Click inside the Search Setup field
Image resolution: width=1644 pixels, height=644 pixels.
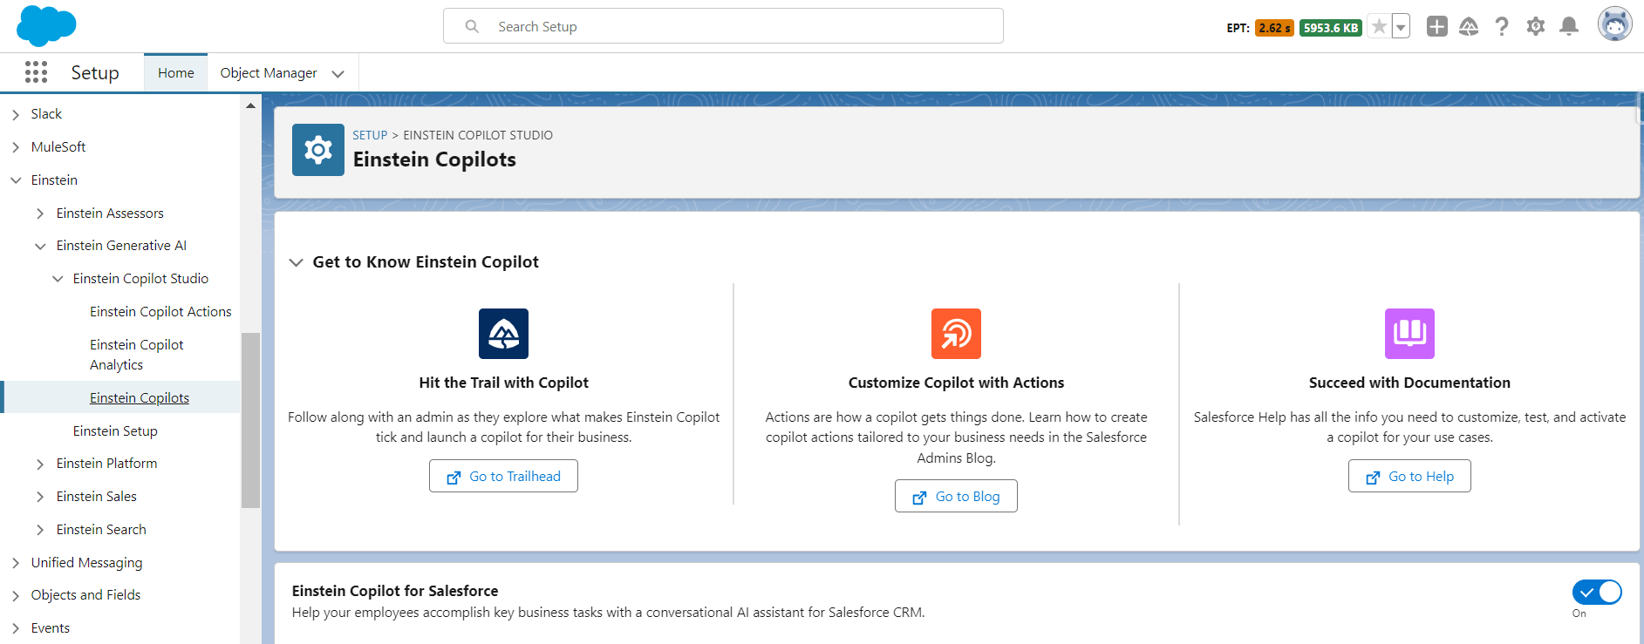(x=723, y=26)
